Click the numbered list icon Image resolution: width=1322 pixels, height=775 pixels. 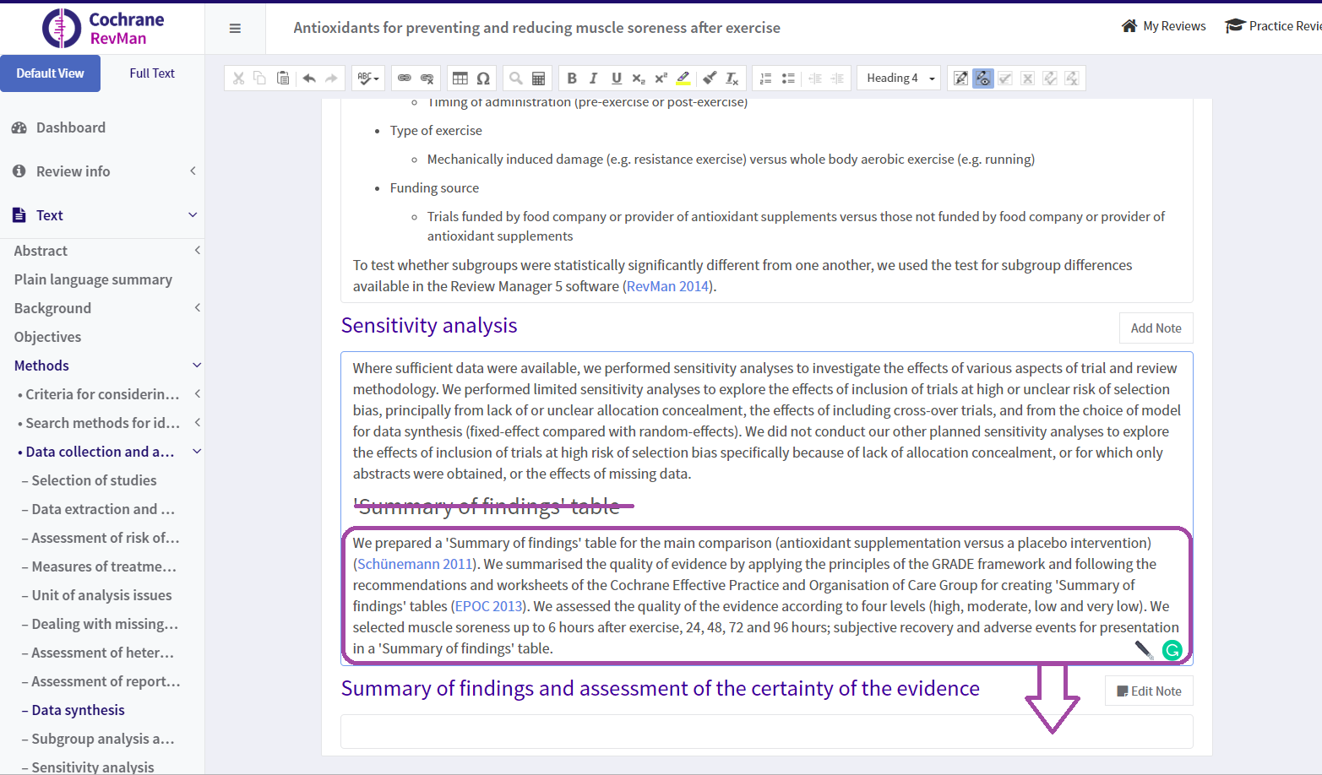765,79
